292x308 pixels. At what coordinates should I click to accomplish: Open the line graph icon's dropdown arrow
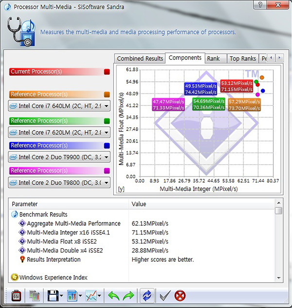tap(99, 296)
